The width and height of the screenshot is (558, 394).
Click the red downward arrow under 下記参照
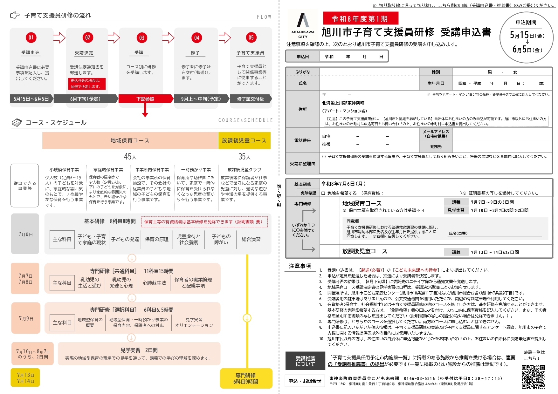coord(145,110)
